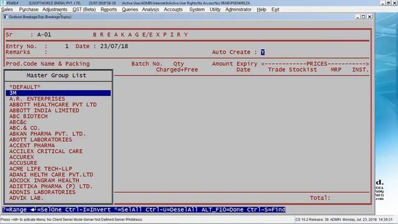The width and height of the screenshot is (398, 224).
Task: Select ABC.& CO. in the list
Action: pyautogui.click(x=58, y=128)
